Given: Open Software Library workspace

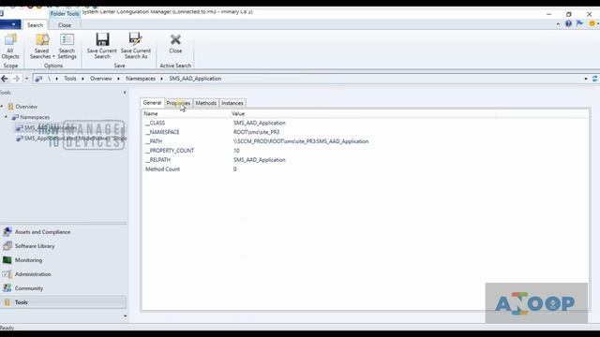Looking at the screenshot, I should coord(35,246).
